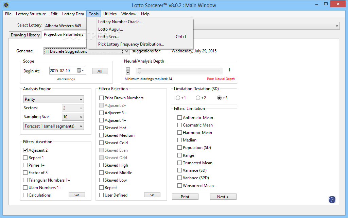Click the All button in Scope
This screenshot has width=348, height=218.
(x=100, y=71)
